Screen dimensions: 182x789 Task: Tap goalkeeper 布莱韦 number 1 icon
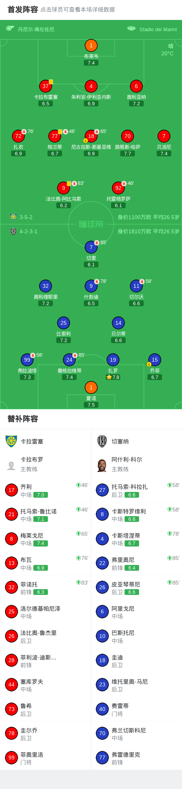pos(91,45)
